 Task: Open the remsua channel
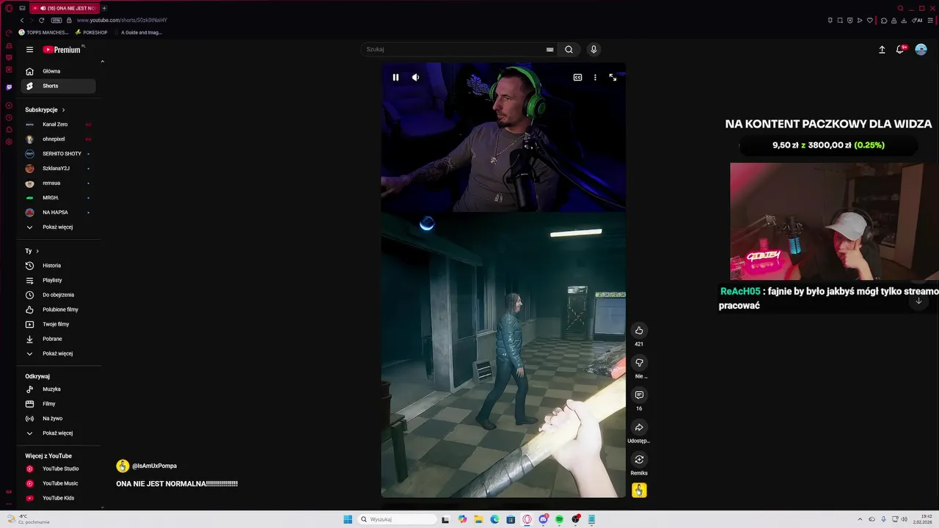click(x=58, y=183)
